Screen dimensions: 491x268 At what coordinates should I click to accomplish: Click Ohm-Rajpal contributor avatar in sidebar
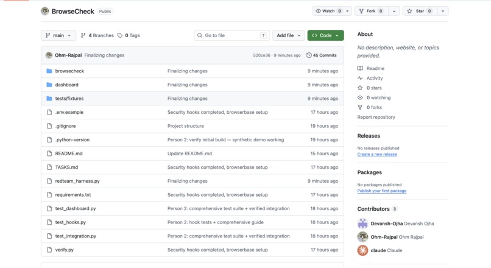pyautogui.click(x=362, y=237)
